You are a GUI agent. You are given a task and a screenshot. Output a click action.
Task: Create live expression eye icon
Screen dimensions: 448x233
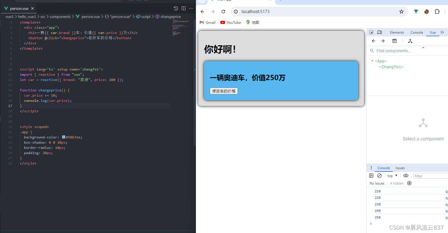pyautogui.click(x=406, y=176)
